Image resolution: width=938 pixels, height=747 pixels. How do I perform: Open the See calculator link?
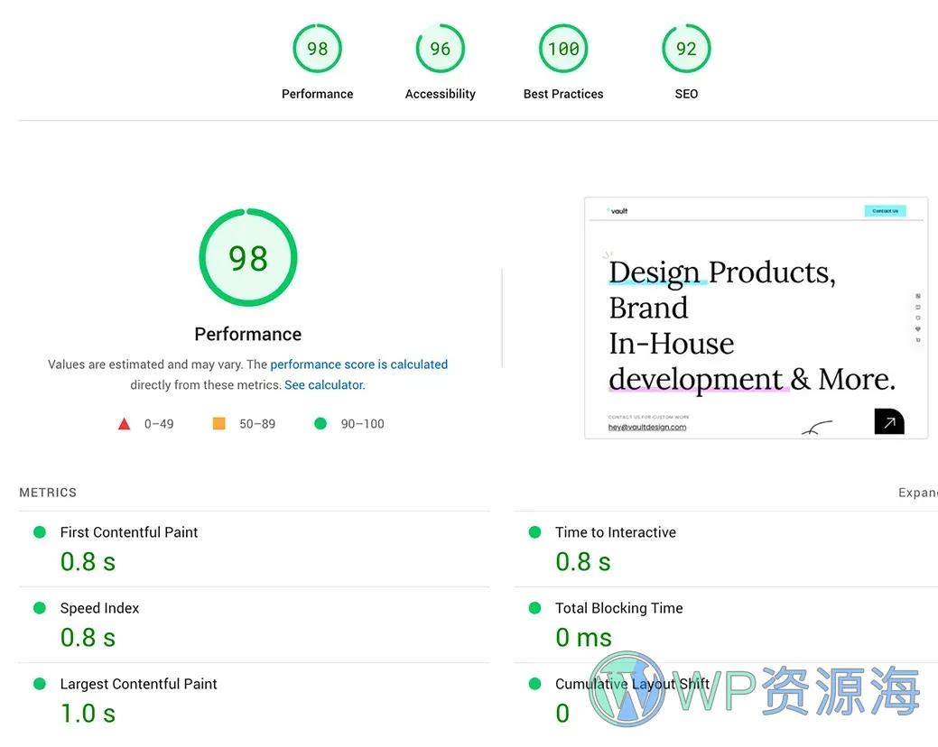pyautogui.click(x=323, y=384)
